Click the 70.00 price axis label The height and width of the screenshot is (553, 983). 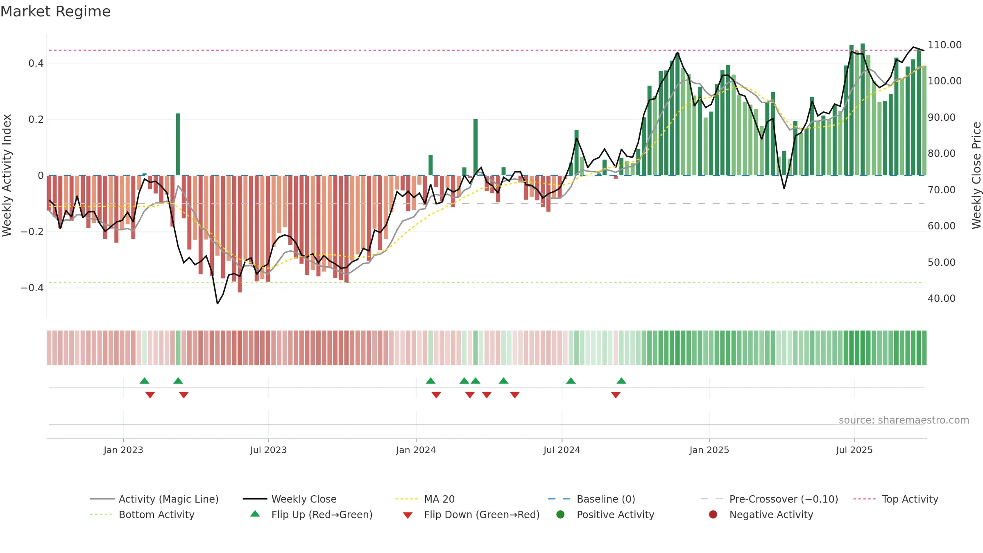tap(942, 190)
